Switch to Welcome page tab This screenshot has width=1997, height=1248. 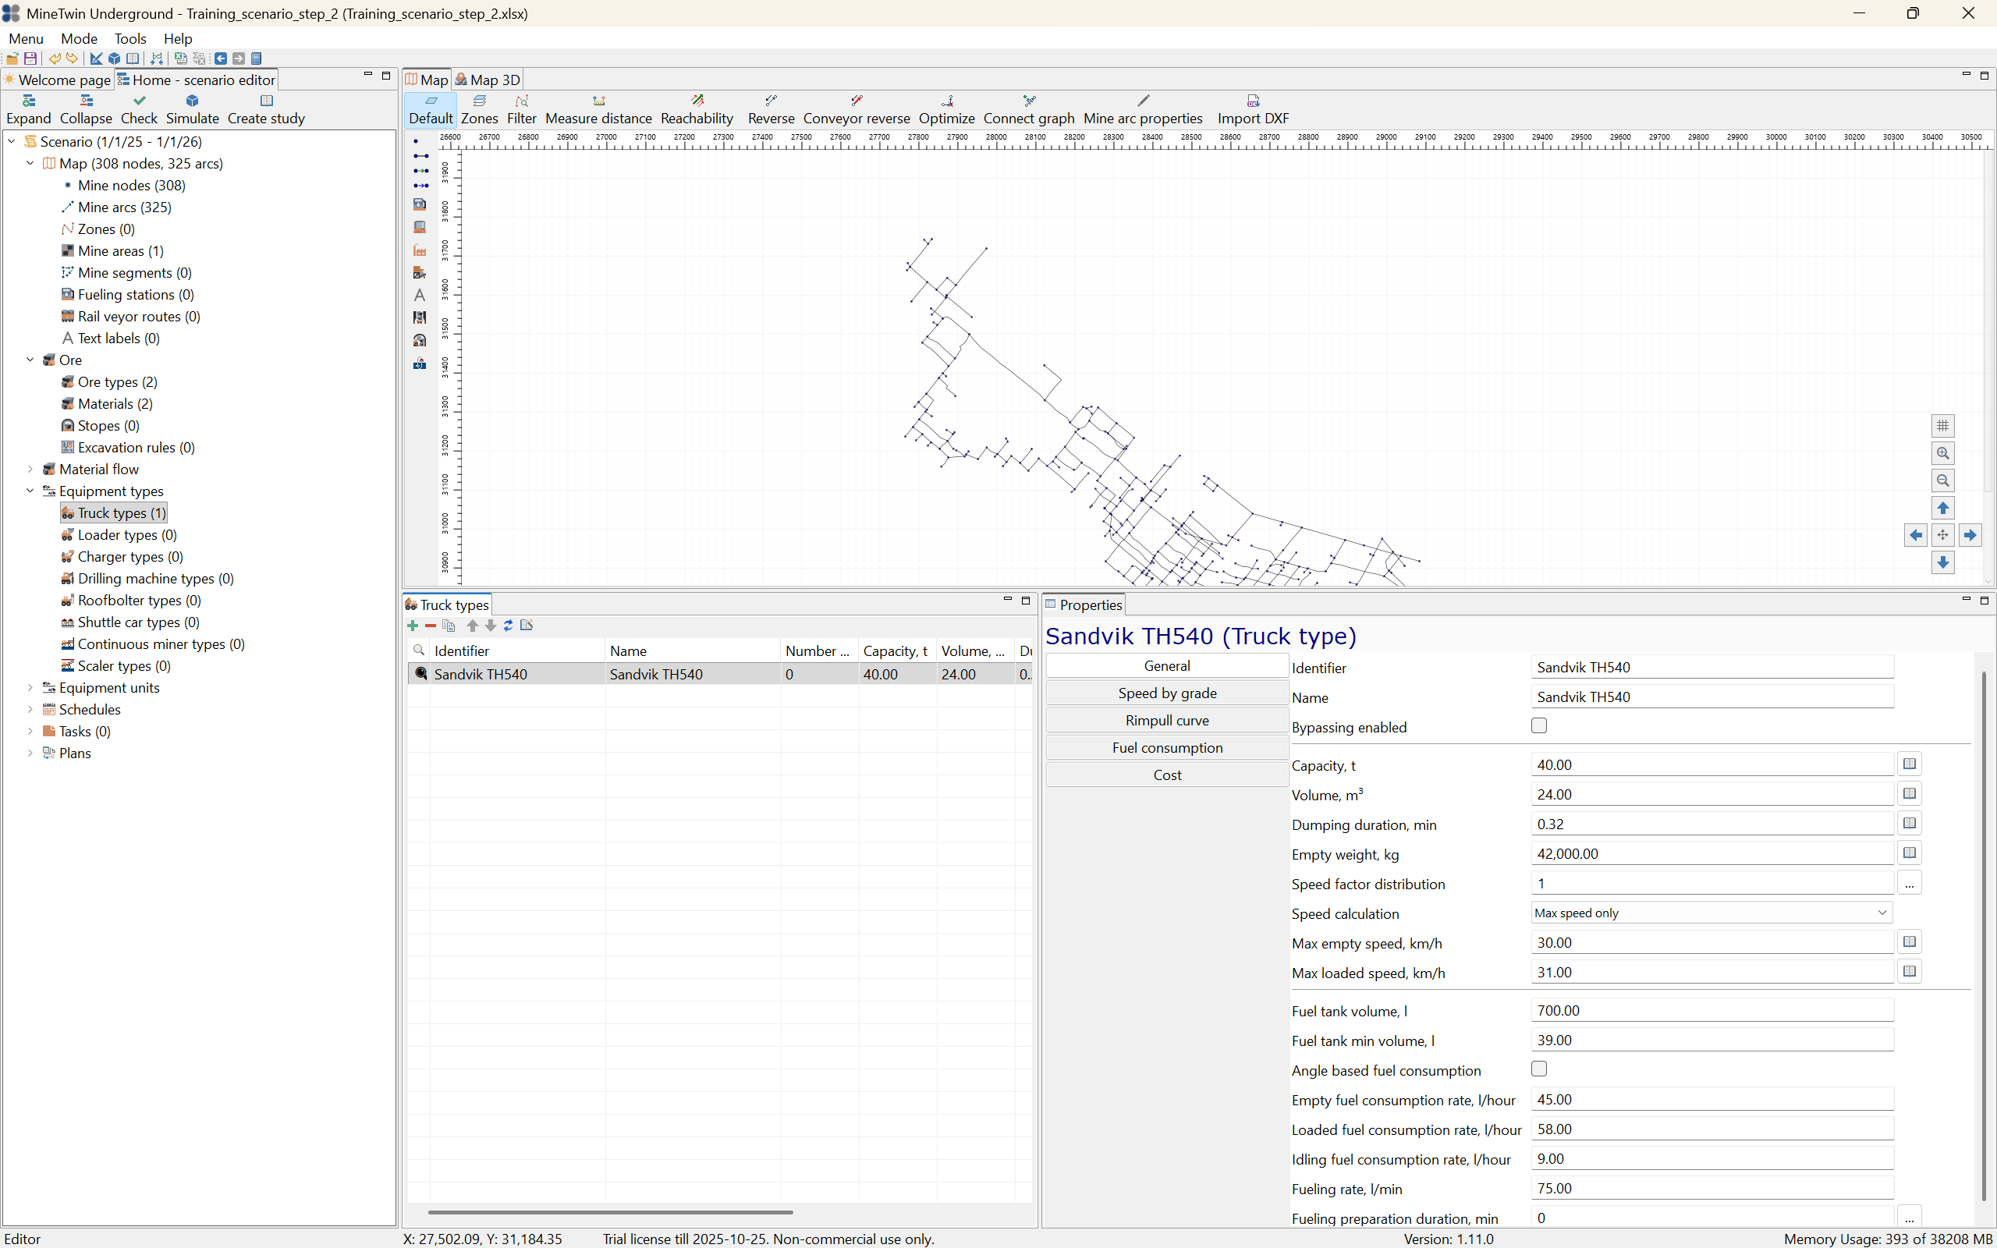[58, 80]
